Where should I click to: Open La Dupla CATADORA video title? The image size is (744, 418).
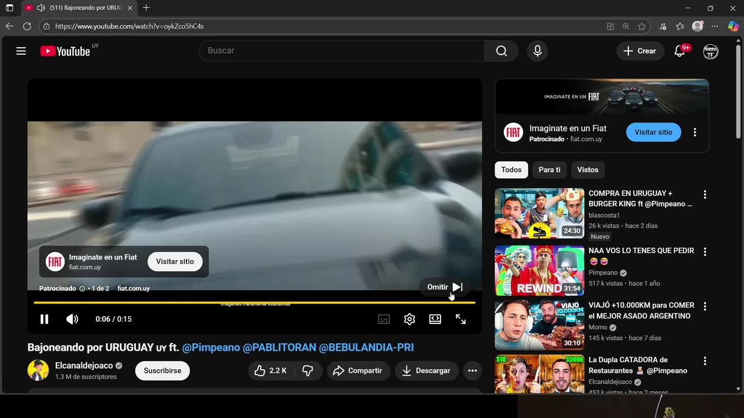coord(638,365)
